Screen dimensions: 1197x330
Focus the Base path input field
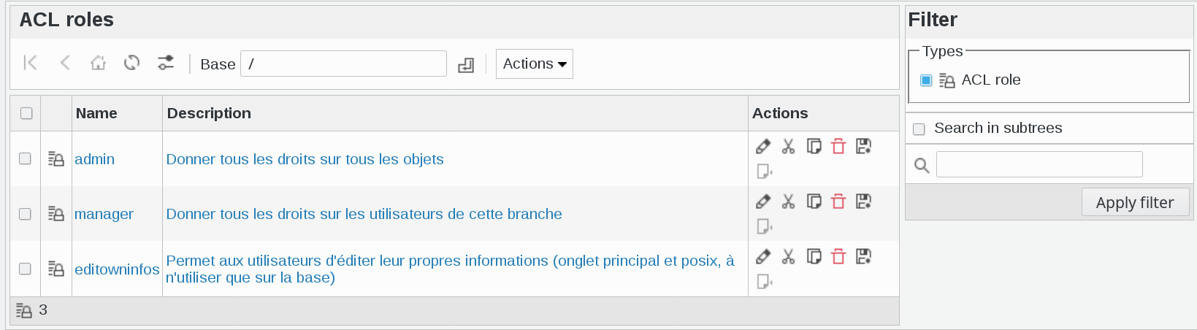343,64
